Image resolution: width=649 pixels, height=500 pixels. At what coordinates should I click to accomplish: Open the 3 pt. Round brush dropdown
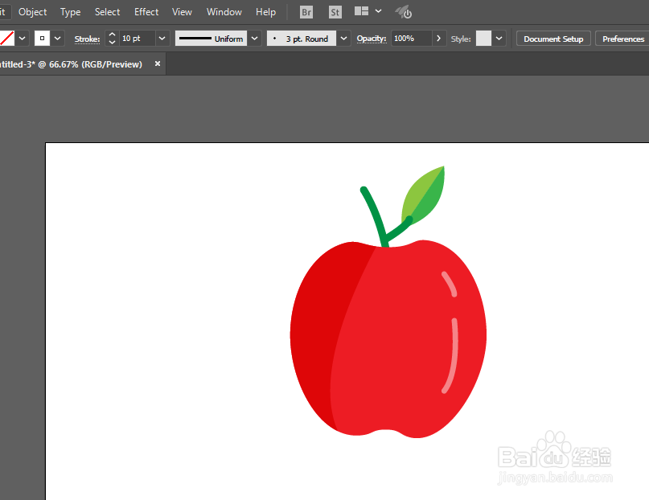343,39
